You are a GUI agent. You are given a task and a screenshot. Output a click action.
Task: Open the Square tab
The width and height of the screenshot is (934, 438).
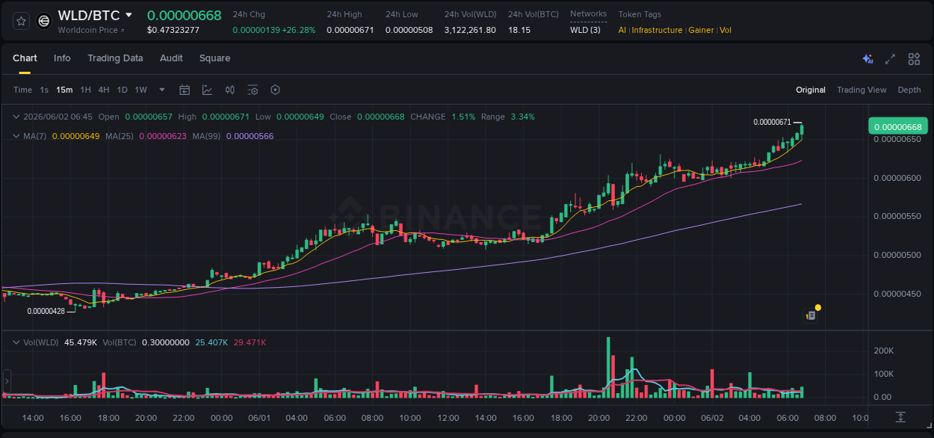[214, 58]
